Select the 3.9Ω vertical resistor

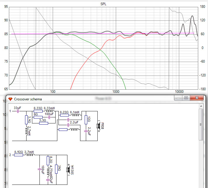pos(27,120)
